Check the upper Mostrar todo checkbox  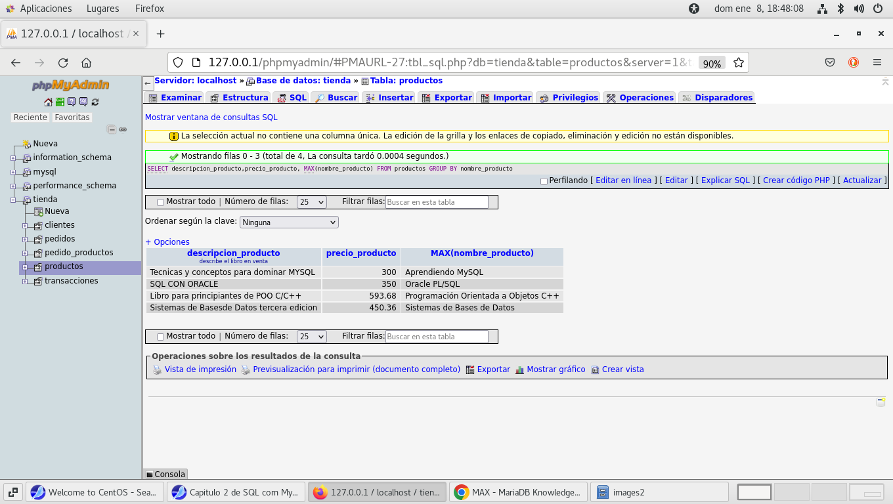click(160, 203)
